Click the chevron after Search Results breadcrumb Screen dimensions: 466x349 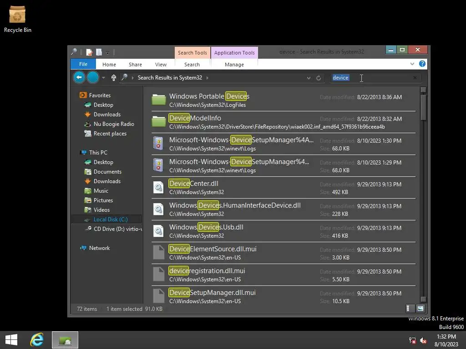point(207,78)
